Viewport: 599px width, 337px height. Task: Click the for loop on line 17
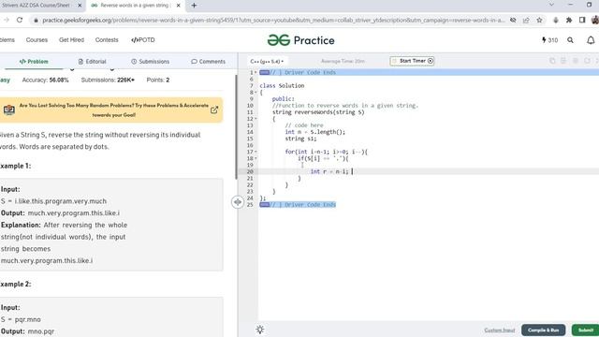(x=327, y=152)
